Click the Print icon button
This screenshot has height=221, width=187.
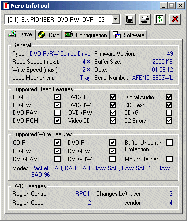coord(145,19)
